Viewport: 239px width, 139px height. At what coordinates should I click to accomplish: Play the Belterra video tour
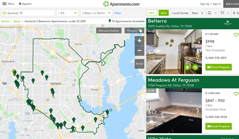click(x=187, y=67)
